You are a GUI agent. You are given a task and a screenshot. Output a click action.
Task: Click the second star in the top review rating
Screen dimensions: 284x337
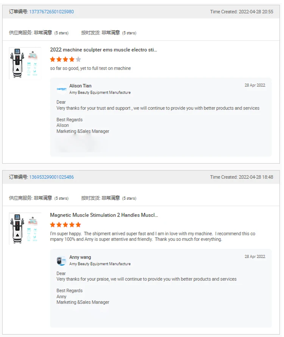(59, 59)
